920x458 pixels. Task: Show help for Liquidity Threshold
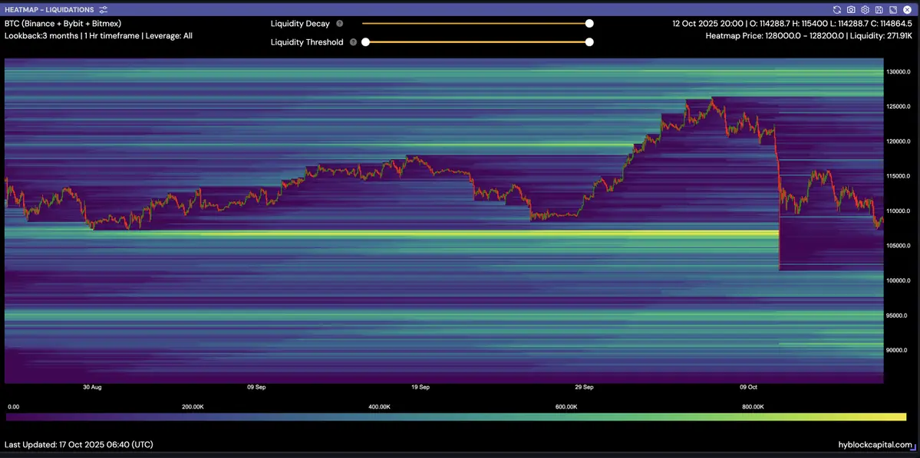353,42
